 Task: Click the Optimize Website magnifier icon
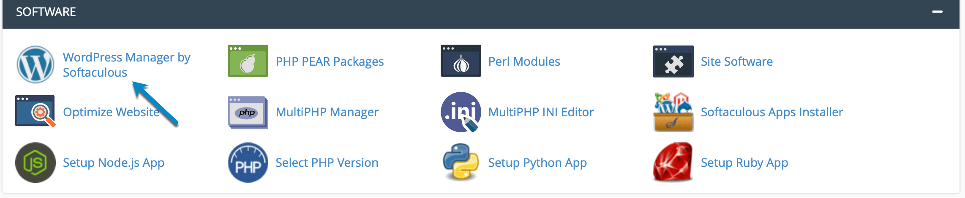[35, 111]
